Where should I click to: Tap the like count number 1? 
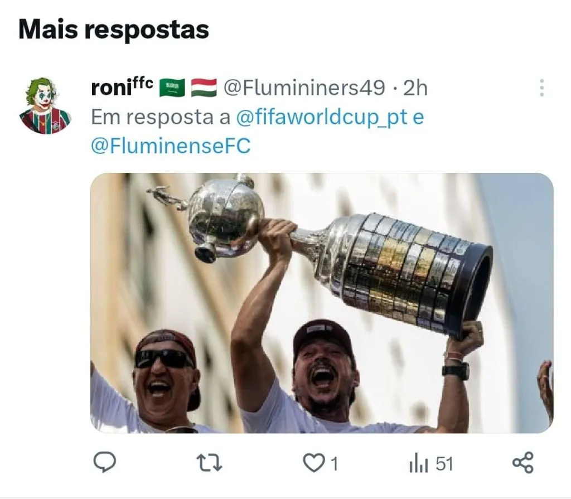(335, 464)
